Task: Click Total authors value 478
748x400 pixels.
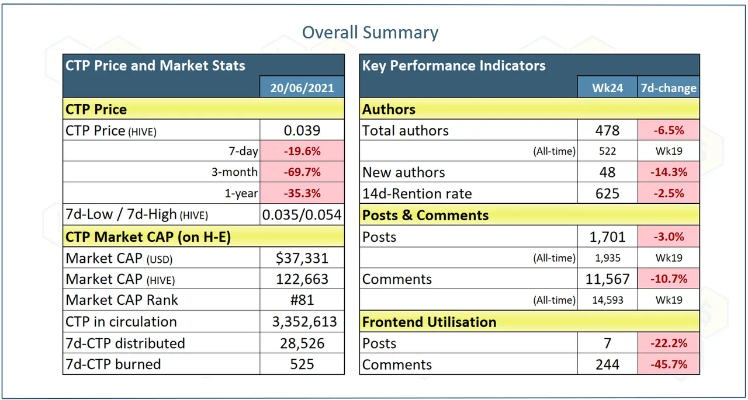Action: click(x=607, y=130)
